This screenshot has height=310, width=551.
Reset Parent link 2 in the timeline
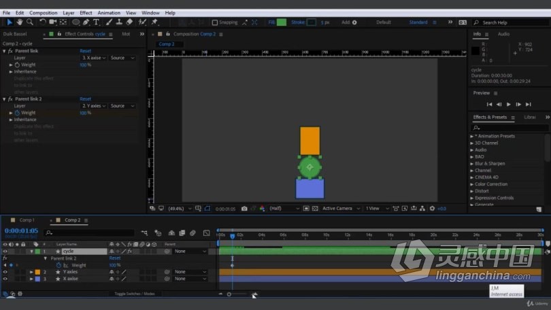[115, 258]
